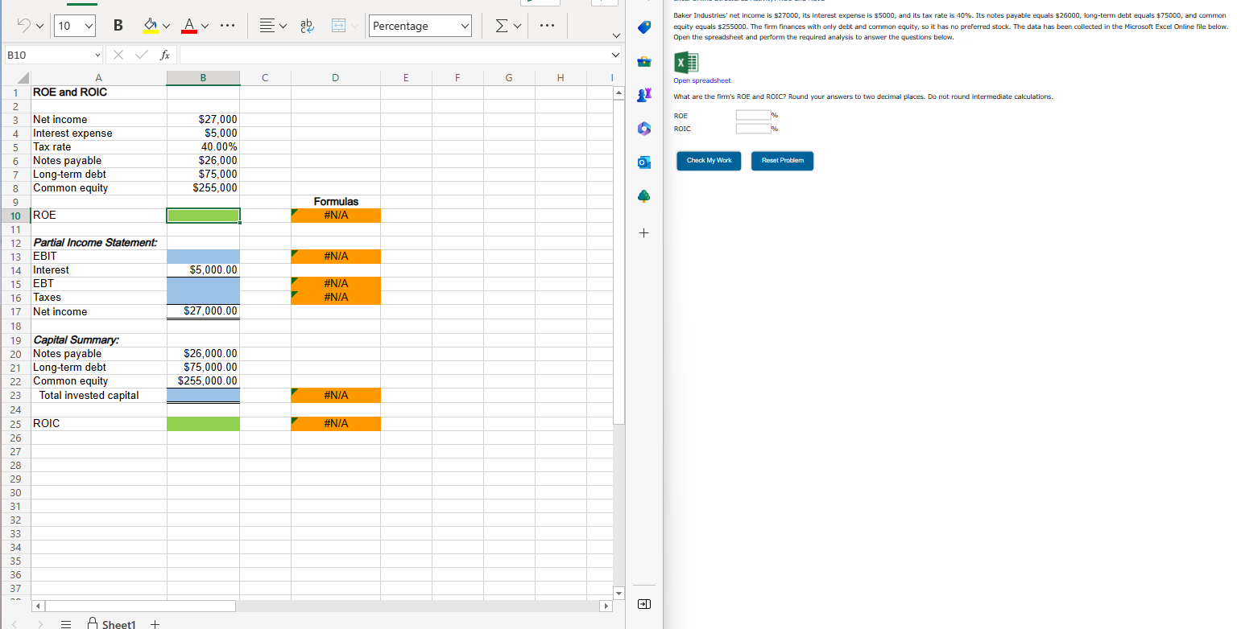Open the Percentage number format dropdown
The width and height of the screenshot is (1237, 629).
coord(420,25)
